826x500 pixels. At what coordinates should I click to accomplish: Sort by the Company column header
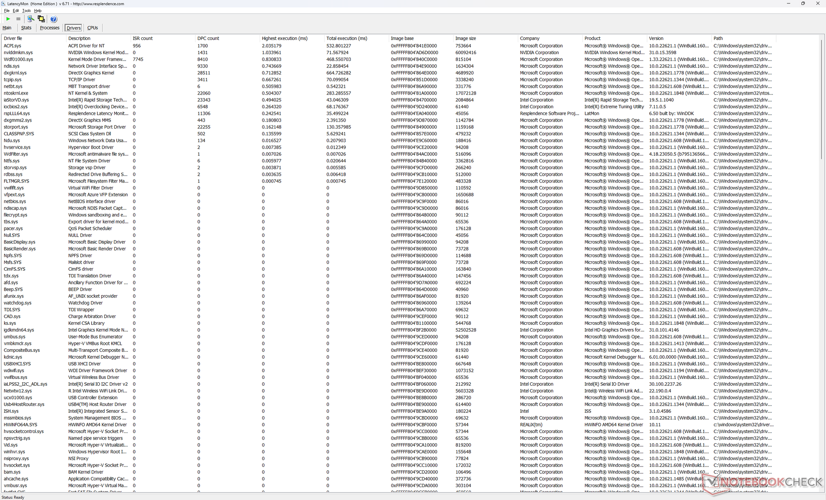point(530,38)
